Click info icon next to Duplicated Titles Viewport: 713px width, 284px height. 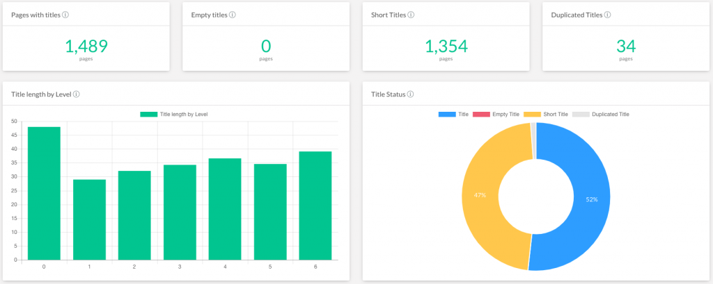(607, 15)
